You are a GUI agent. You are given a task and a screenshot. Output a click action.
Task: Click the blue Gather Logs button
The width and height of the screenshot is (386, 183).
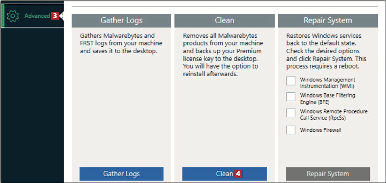(x=121, y=174)
